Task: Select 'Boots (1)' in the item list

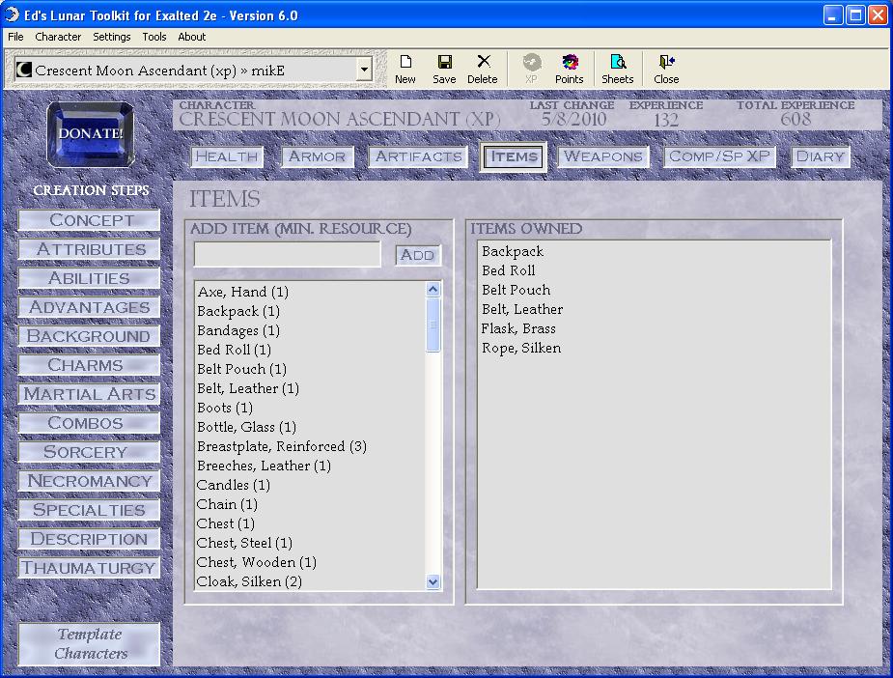Action: [x=225, y=408]
